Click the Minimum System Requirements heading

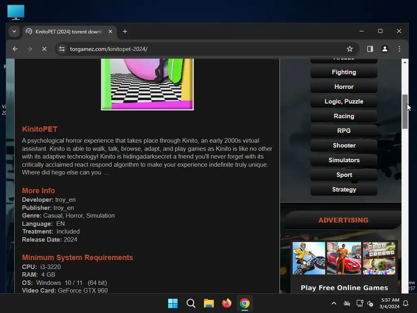click(x=77, y=258)
